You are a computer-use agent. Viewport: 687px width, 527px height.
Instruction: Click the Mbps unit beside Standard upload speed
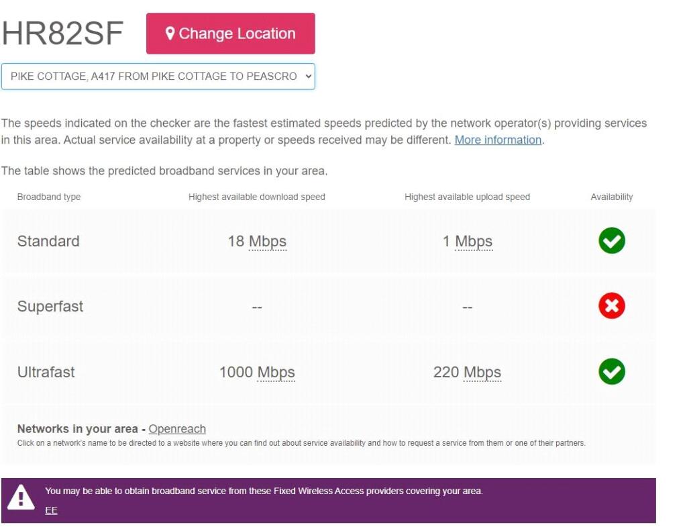coord(474,241)
